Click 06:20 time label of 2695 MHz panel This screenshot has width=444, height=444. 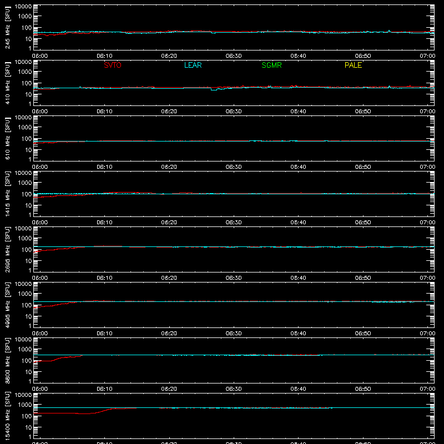pos(169,278)
